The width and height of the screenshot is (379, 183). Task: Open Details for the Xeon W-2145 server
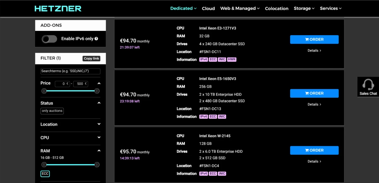[x=314, y=161]
